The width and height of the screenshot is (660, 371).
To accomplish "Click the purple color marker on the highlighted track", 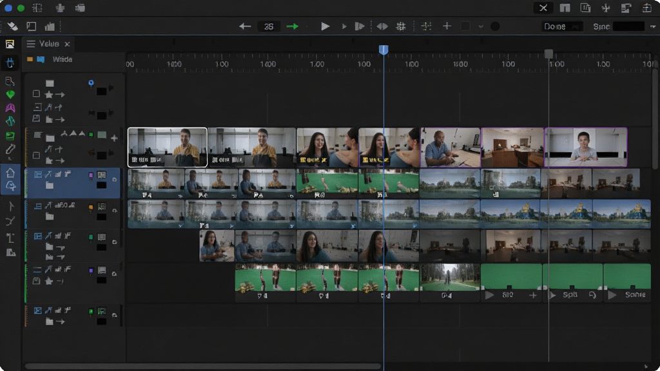I will tap(91, 175).
